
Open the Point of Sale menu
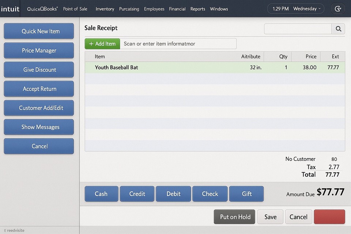[x=75, y=9]
